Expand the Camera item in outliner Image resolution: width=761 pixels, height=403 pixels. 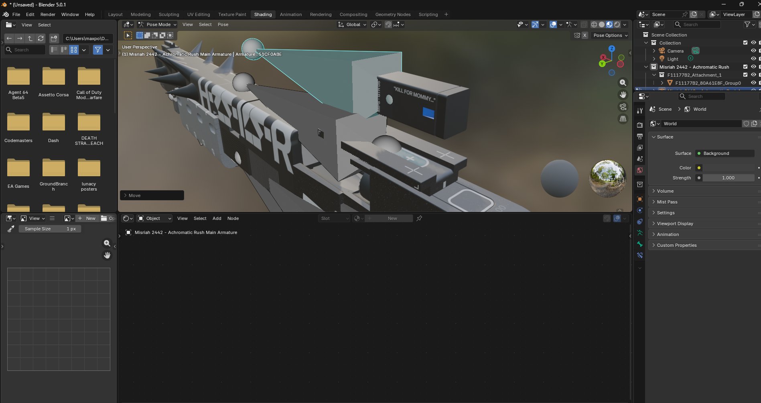(x=654, y=51)
